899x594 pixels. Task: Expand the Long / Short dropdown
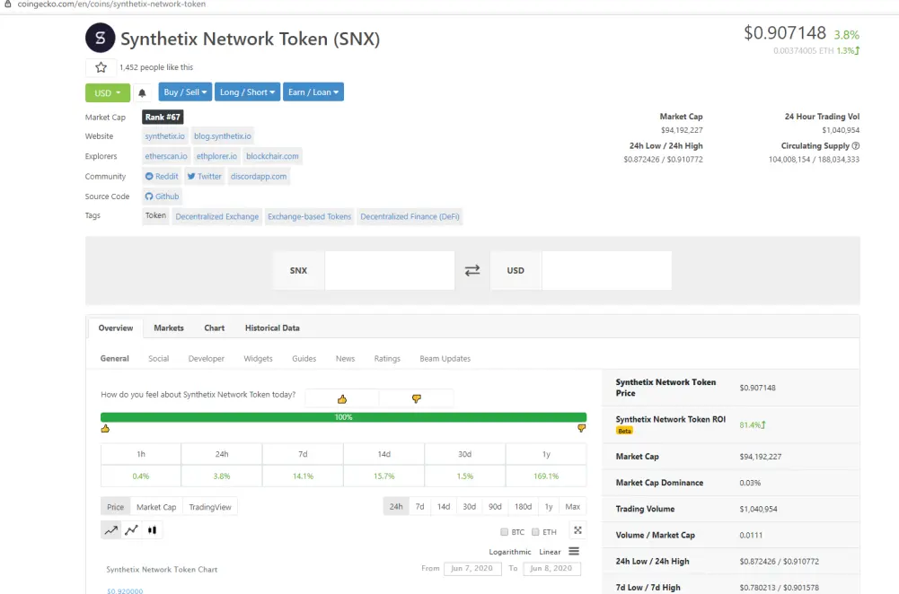[x=247, y=92]
